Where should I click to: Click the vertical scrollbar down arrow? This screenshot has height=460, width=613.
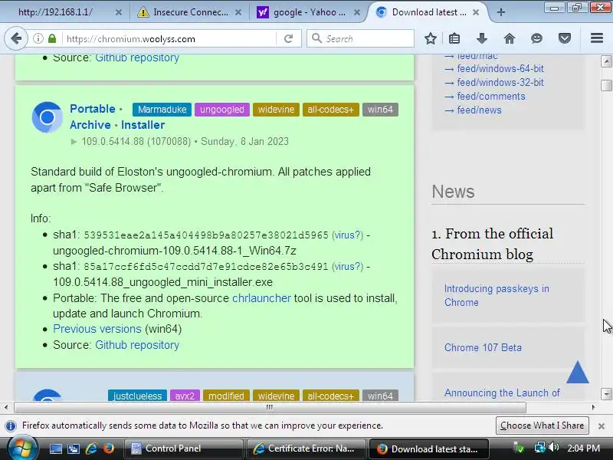[x=606, y=394]
